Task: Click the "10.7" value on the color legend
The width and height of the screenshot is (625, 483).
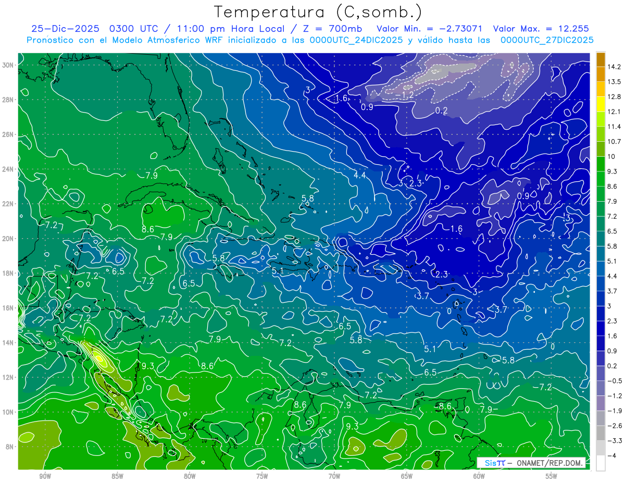Action: point(615,142)
